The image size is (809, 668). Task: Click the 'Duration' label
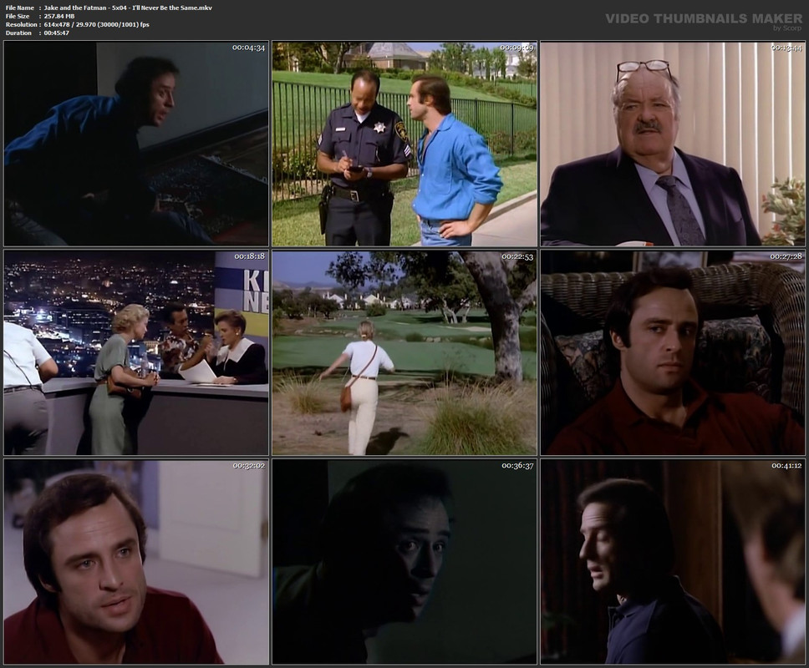coord(18,33)
